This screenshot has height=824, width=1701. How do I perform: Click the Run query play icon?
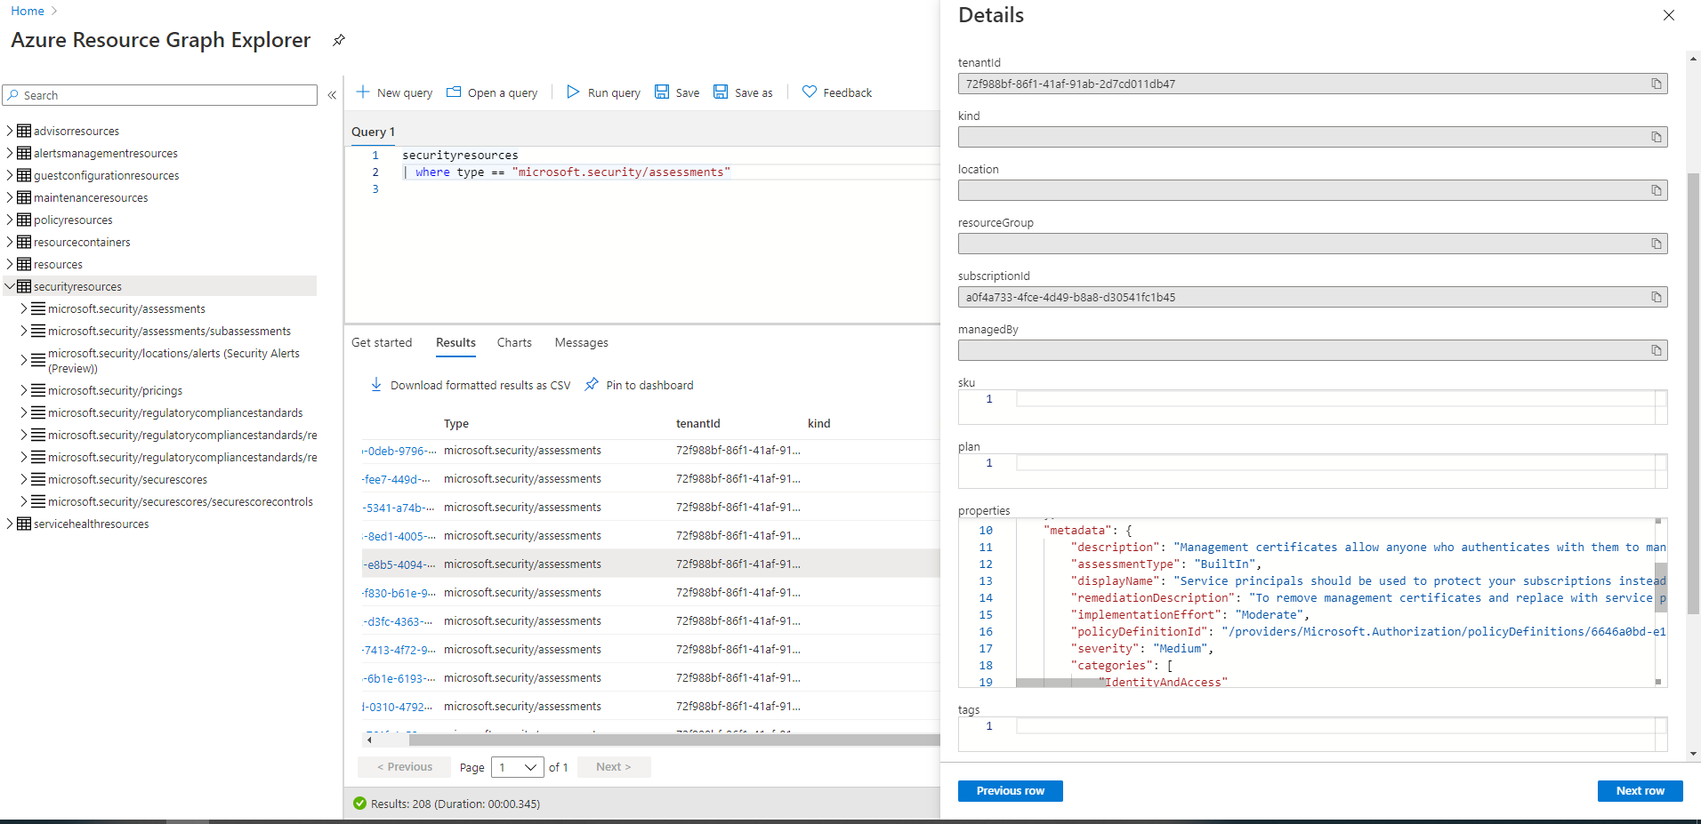[573, 92]
